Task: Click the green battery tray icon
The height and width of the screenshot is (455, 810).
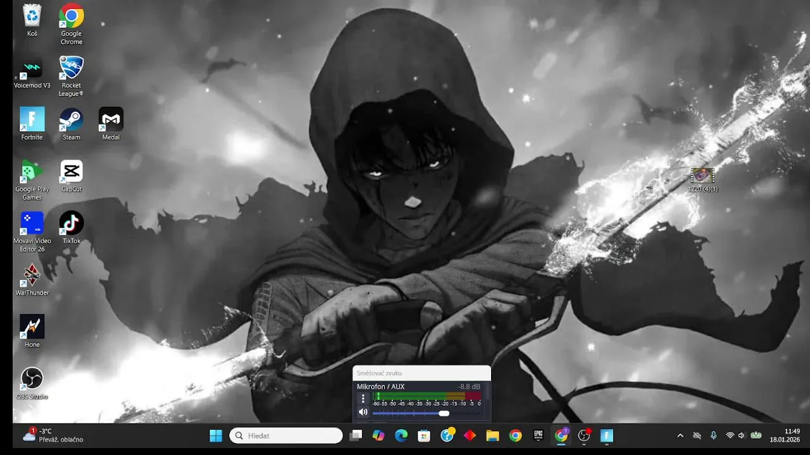Action: pyautogui.click(x=756, y=435)
